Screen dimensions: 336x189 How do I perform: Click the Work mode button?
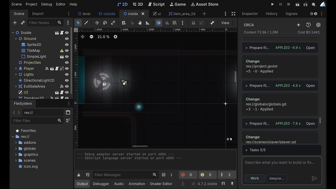tap(255, 178)
